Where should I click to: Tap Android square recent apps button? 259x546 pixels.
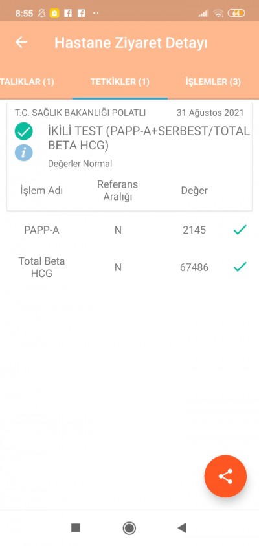pyautogui.click(x=76, y=528)
